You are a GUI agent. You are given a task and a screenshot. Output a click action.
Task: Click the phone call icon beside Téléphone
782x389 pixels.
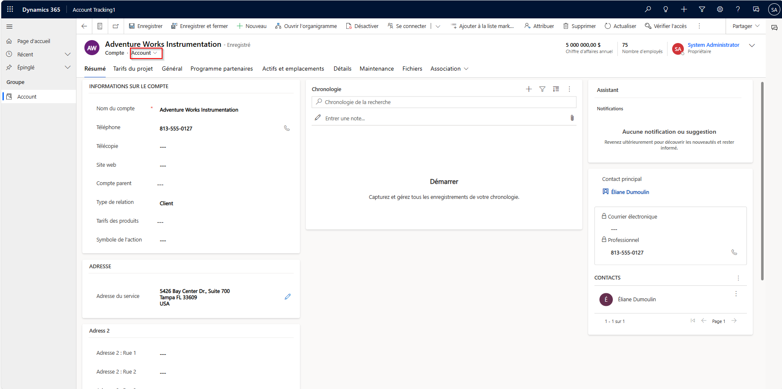[x=287, y=128]
